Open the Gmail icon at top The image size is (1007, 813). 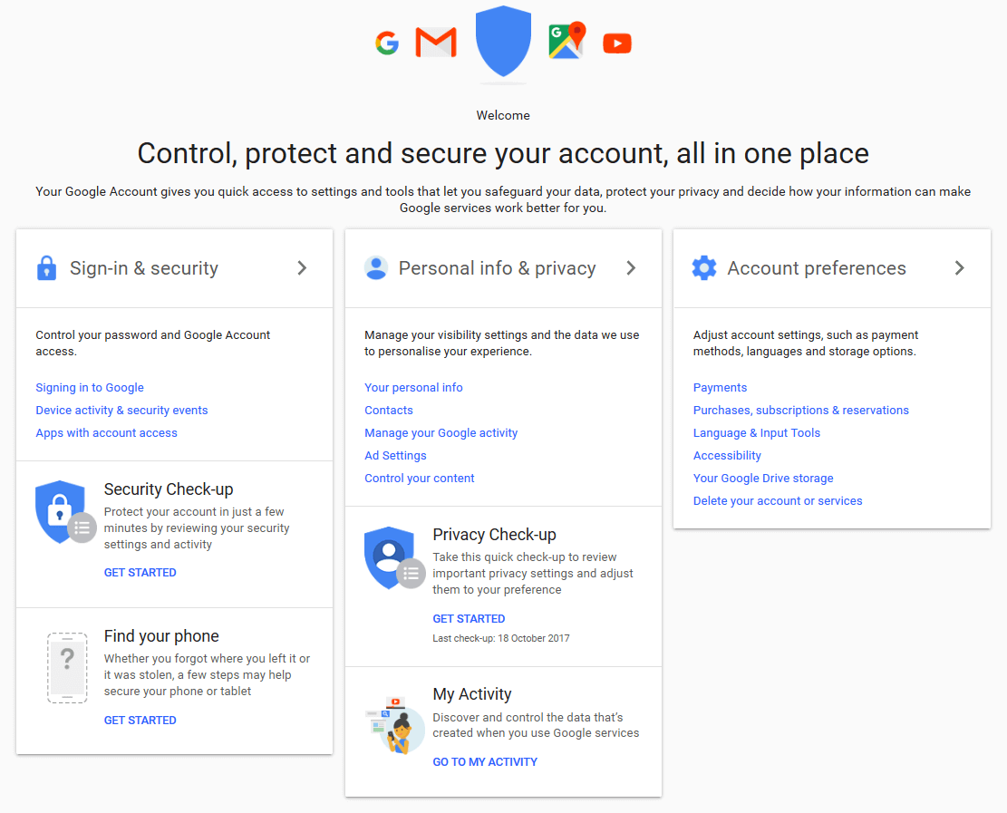coord(435,43)
